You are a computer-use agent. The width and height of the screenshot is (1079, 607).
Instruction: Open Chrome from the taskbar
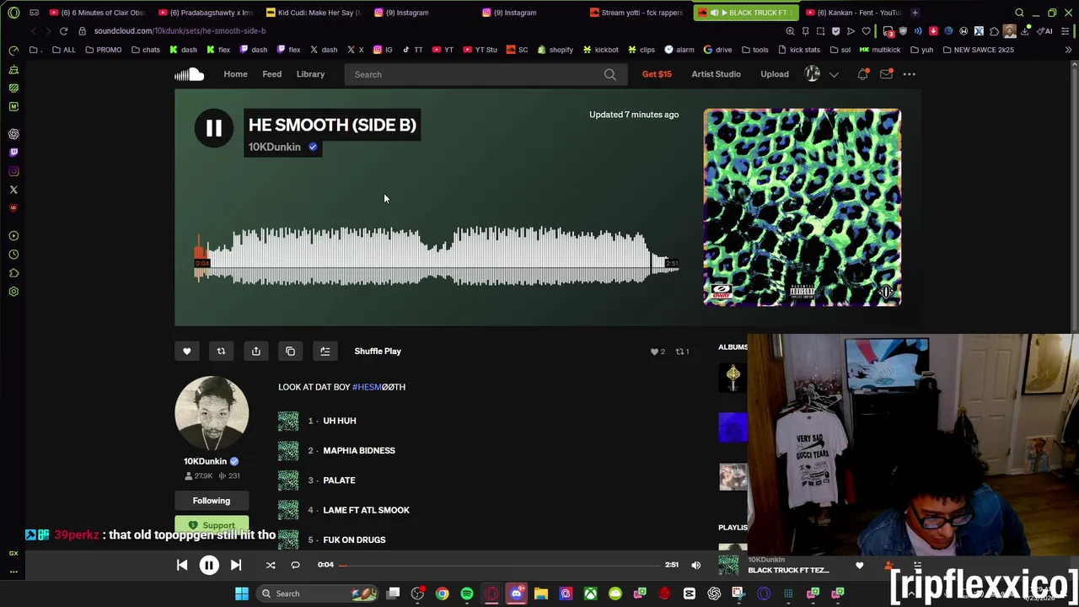point(442,594)
